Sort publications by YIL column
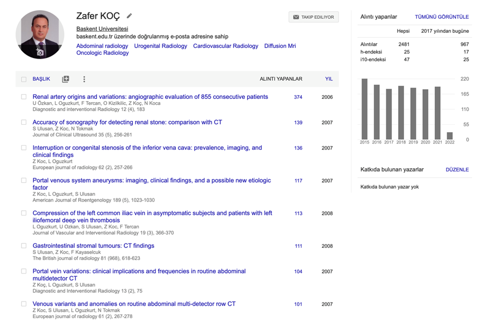This screenshot has width=488, height=323. (x=328, y=79)
